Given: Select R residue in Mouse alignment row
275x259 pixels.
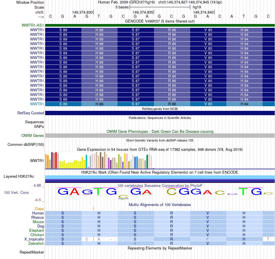Looking at the screenshot, I should [x=172, y=222].
